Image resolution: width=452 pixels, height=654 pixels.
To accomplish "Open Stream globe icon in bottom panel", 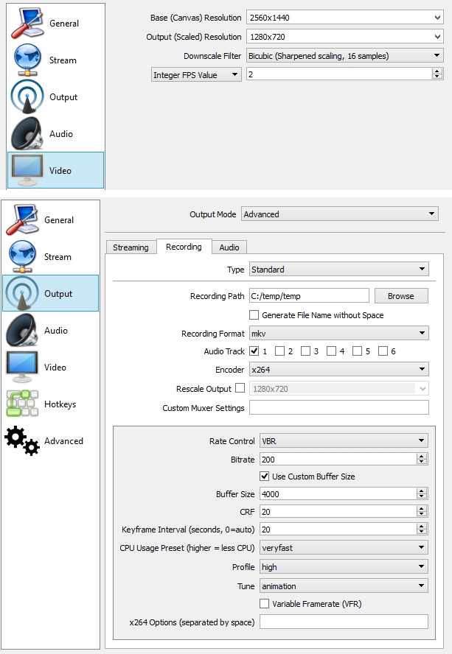I will point(23,256).
